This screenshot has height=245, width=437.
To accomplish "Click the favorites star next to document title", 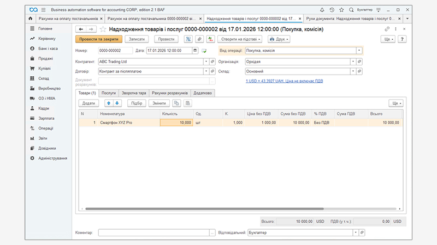I will click(103, 29).
